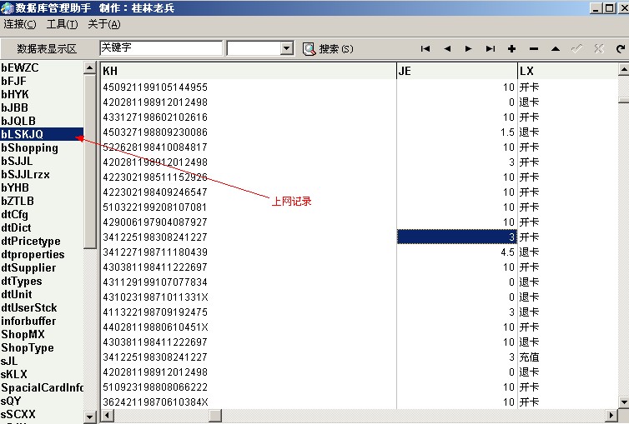This screenshot has width=629, height=424.
Task: Click the table list scrollbar thumb
Action: [x=90, y=161]
